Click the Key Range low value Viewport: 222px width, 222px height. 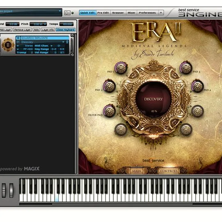coord(54,49)
